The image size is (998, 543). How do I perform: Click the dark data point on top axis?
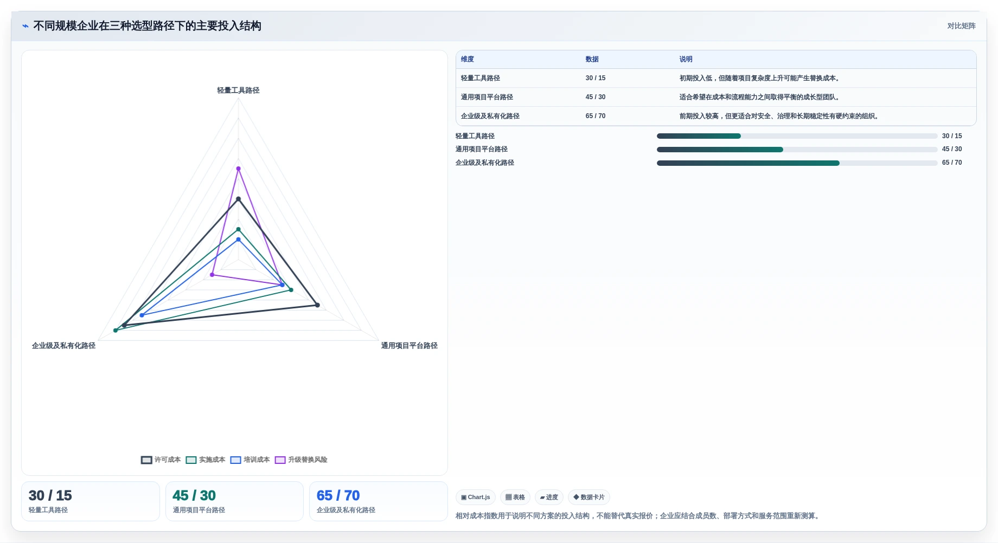click(x=238, y=199)
